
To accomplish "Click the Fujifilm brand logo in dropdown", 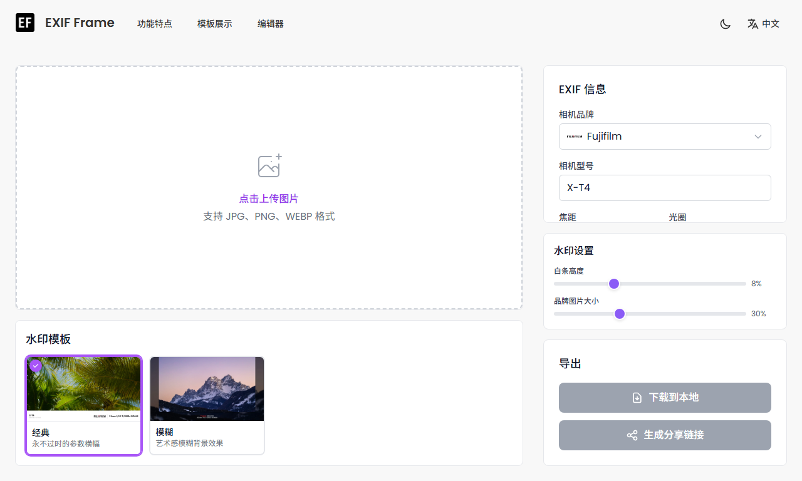I will (x=575, y=137).
